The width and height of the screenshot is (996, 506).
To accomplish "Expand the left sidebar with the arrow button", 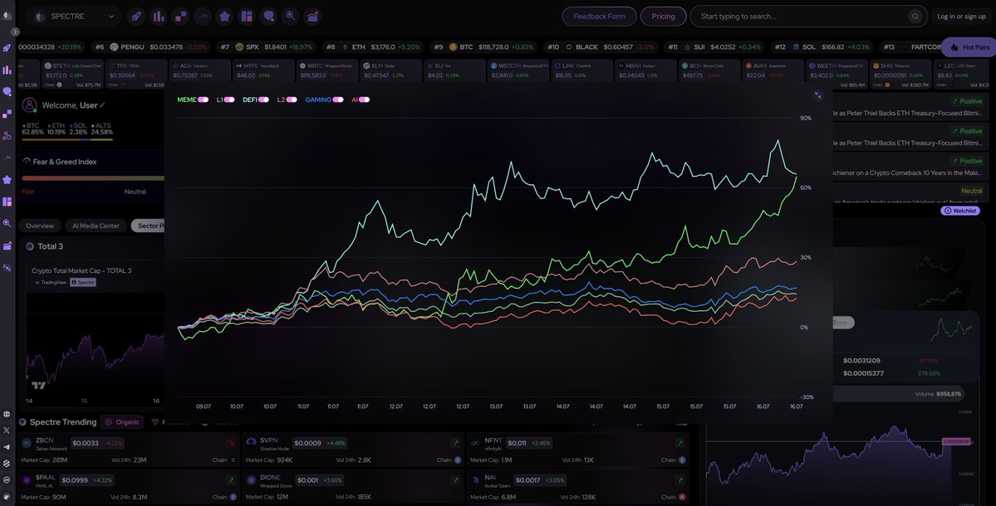I will (15, 32).
